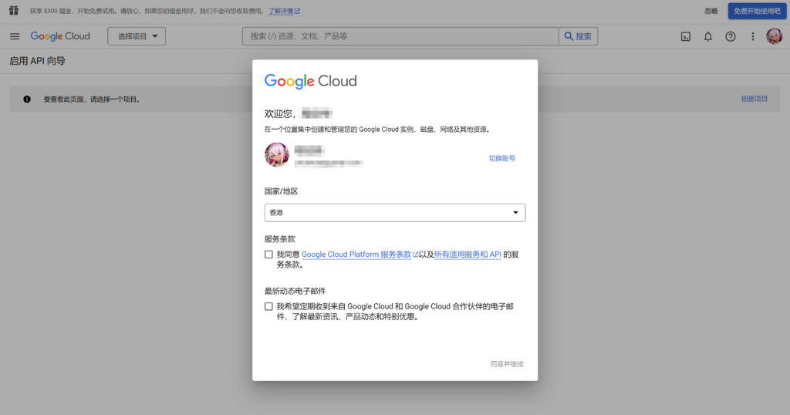
Task: Check the 我同意 terms of service checkbox
Action: [268, 255]
